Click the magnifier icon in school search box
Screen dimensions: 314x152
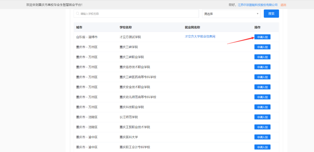[x=78, y=14]
